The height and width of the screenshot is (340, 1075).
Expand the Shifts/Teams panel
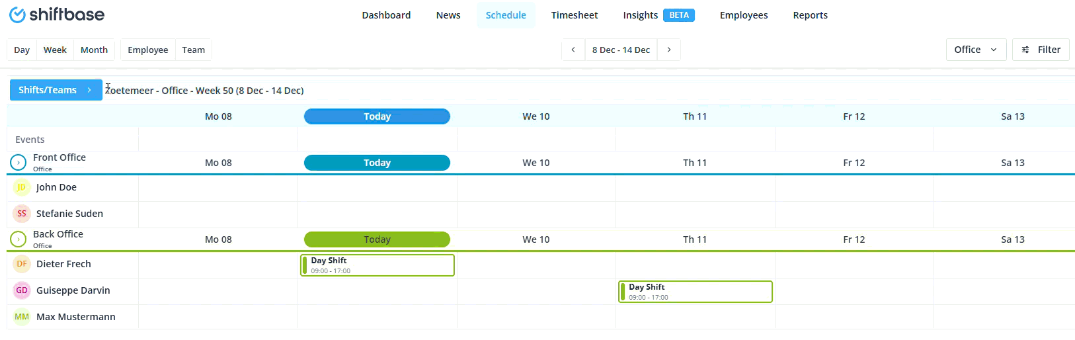56,90
